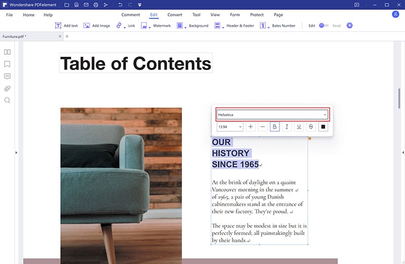Viewport: 405px width, 264px height.
Task: Click the Background icon
Action: [x=180, y=25]
